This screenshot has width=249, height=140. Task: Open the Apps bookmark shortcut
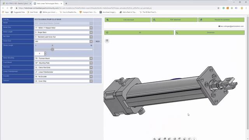tap(5, 12)
